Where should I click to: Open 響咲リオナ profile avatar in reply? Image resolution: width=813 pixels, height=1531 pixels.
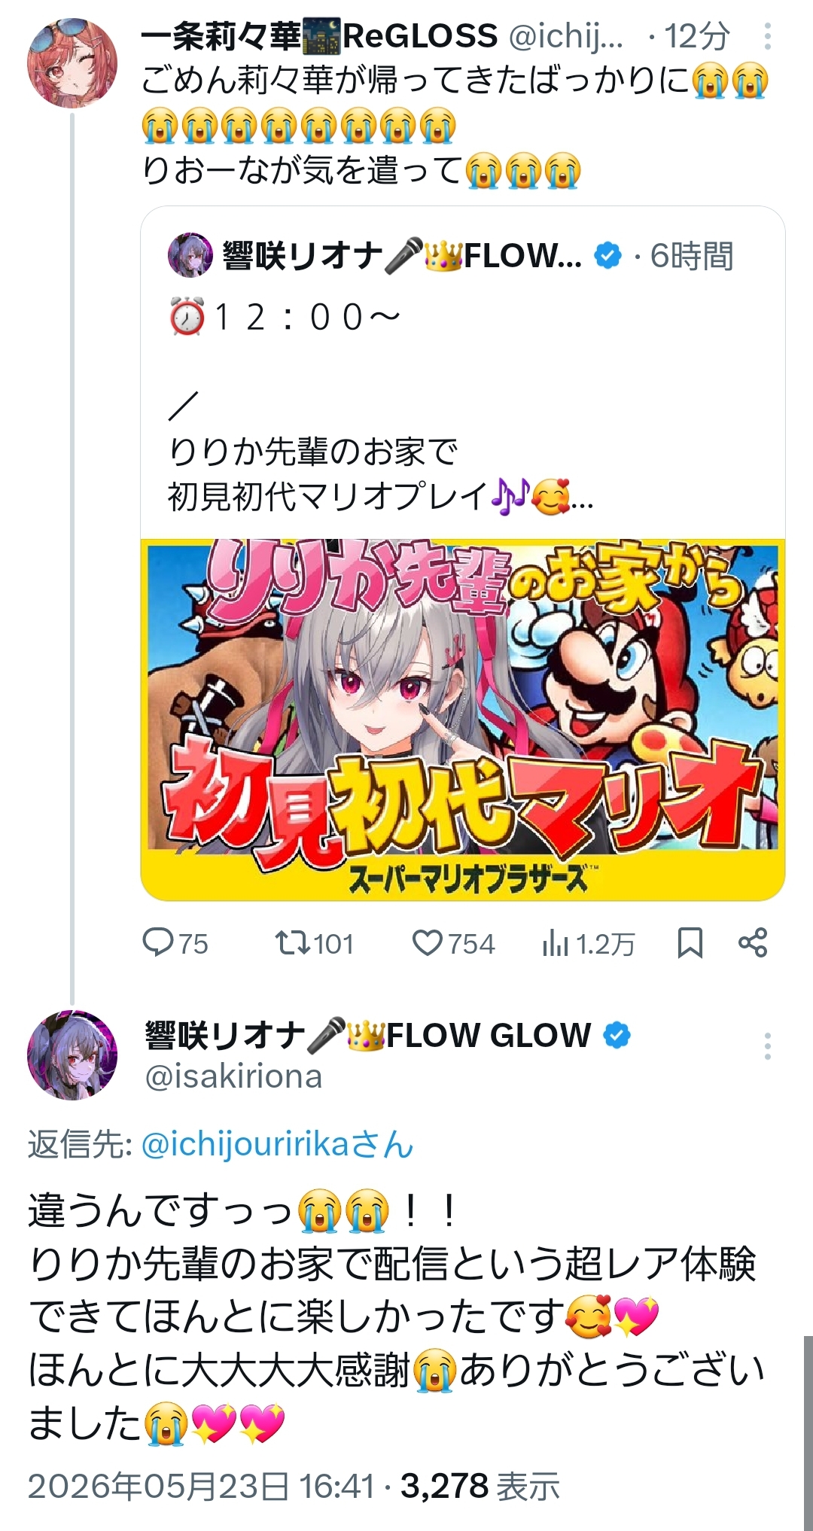pos(72,1055)
